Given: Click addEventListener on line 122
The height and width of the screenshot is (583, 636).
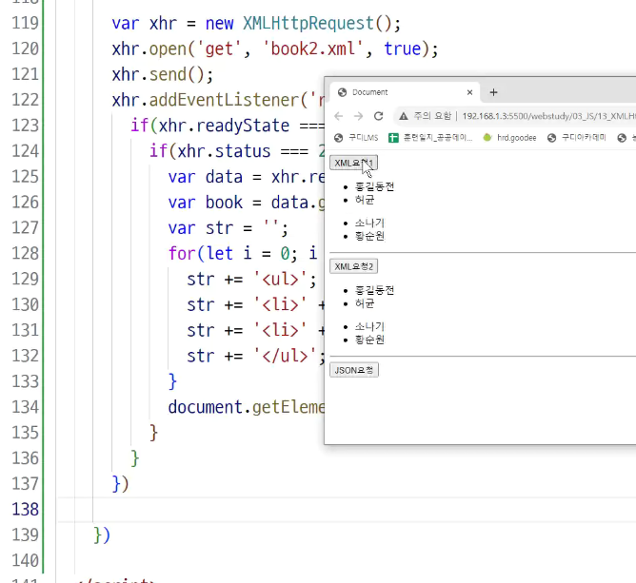Looking at the screenshot, I should click(225, 100).
